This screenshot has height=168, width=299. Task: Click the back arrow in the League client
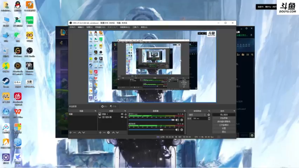point(61,43)
